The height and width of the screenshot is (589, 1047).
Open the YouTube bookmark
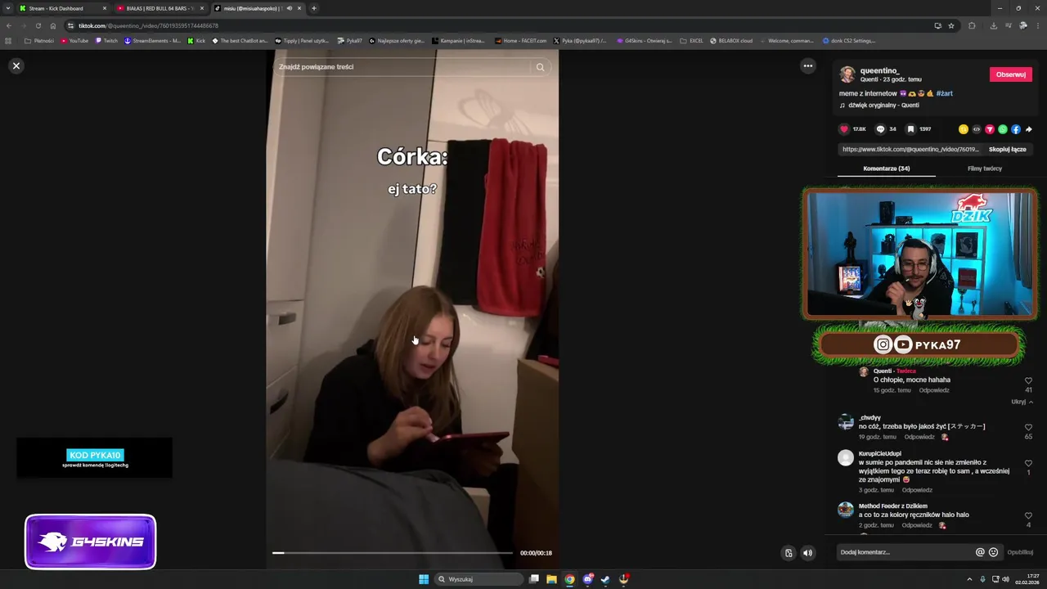74,41
